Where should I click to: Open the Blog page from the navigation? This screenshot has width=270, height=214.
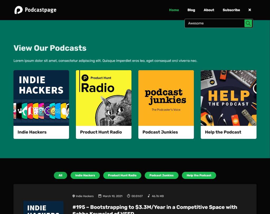[191, 10]
